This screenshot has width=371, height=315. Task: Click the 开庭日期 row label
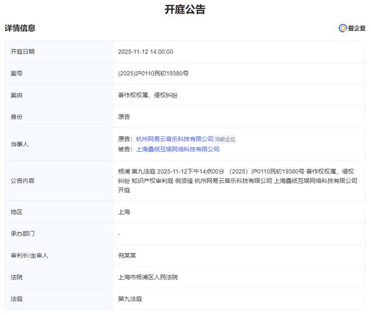22,52
